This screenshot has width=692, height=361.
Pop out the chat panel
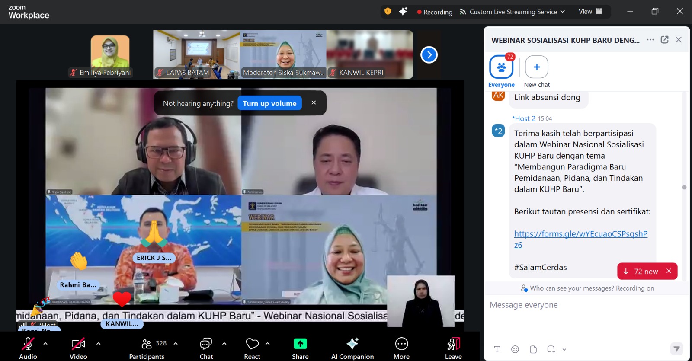665,40
